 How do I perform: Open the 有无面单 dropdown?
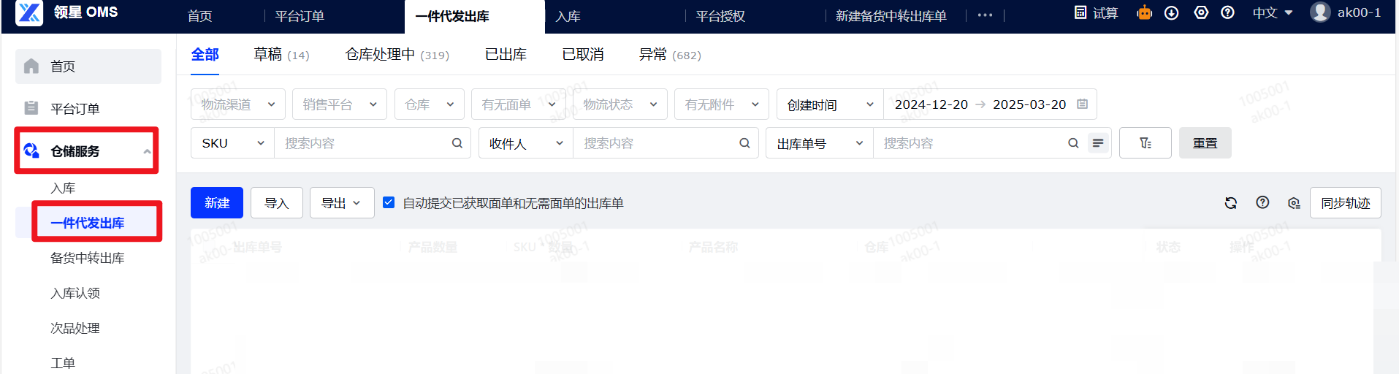tap(519, 104)
